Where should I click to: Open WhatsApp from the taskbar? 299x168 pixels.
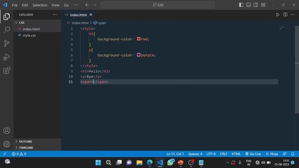pos(170,162)
